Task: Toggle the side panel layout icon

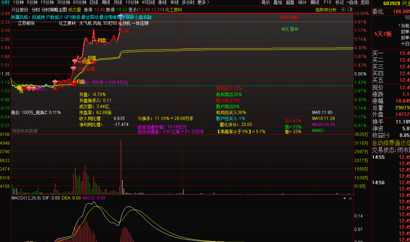Action: point(350,10)
